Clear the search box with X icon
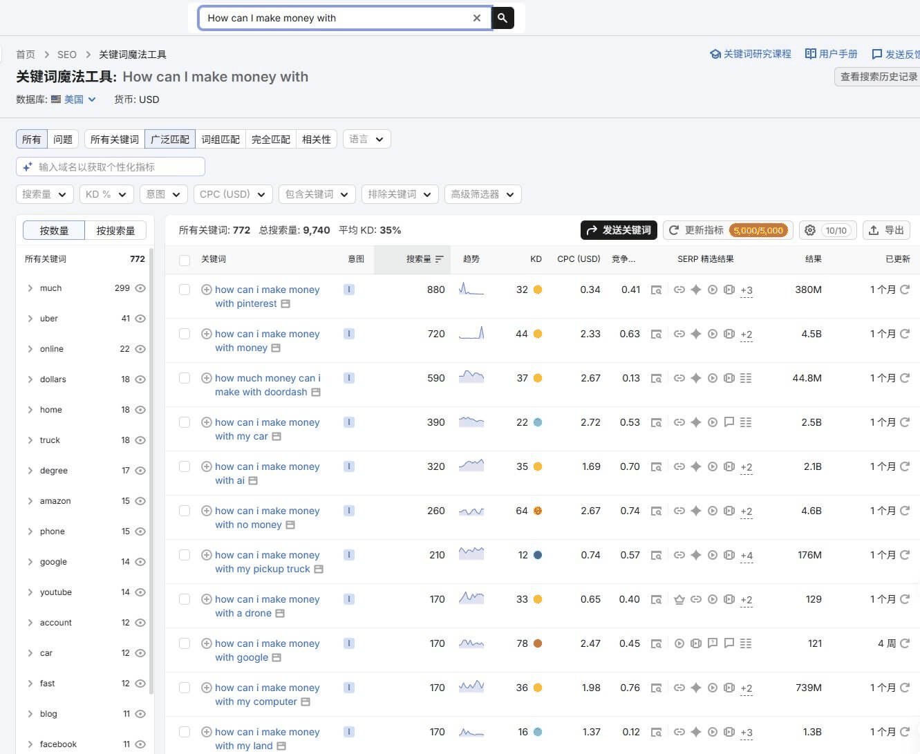 pos(477,18)
